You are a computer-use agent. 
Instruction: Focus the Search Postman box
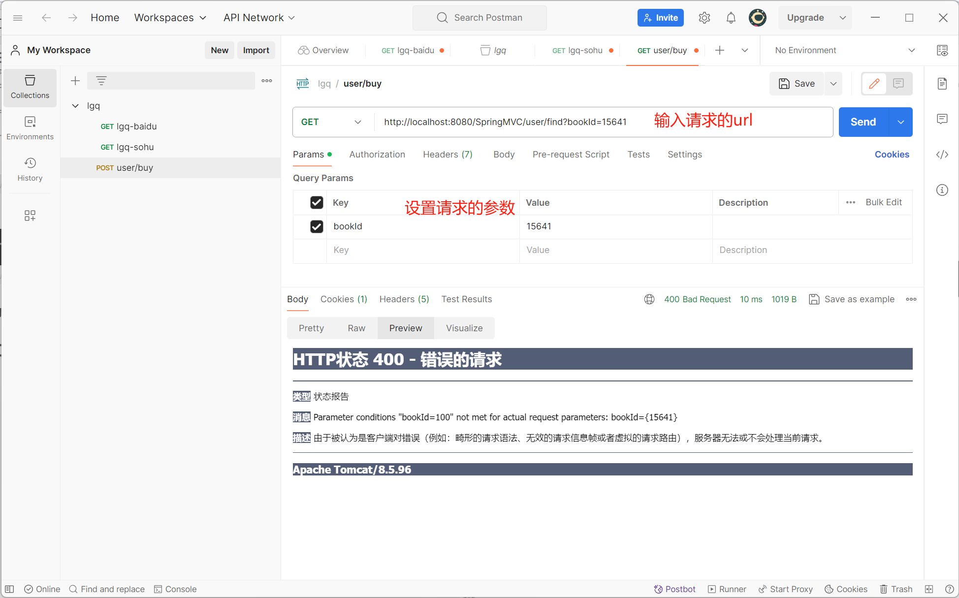tap(479, 18)
